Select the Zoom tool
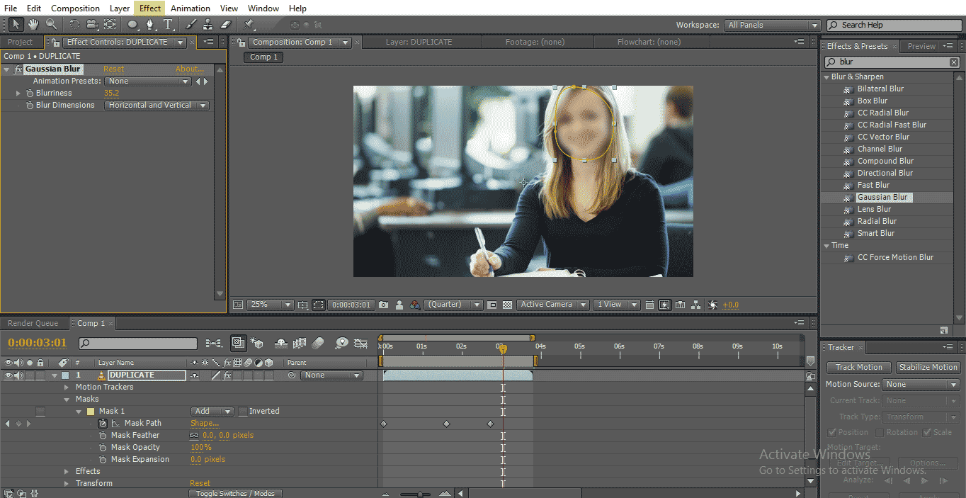966x498 pixels. pos(50,24)
